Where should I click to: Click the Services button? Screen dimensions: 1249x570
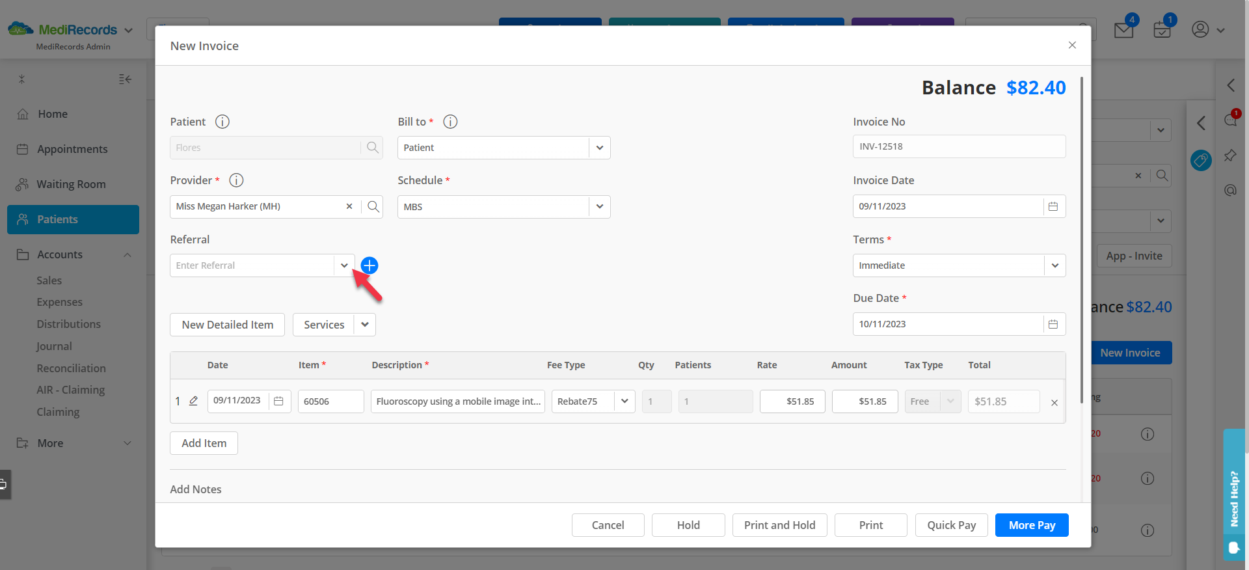324,325
